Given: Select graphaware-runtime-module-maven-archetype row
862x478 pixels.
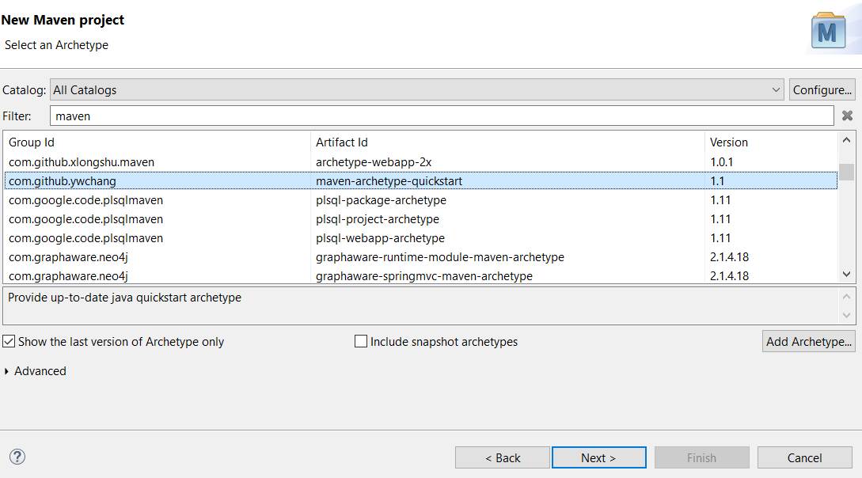Looking at the screenshot, I should 420,257.
